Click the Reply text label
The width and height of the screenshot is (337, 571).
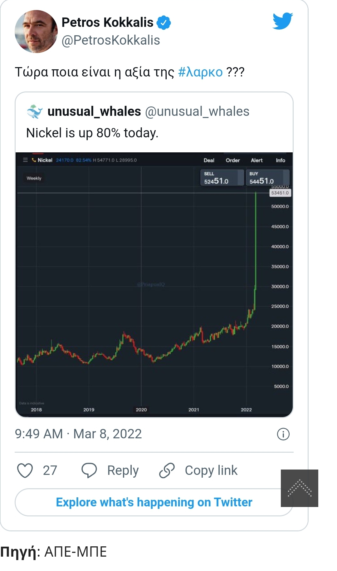point(123,470)
